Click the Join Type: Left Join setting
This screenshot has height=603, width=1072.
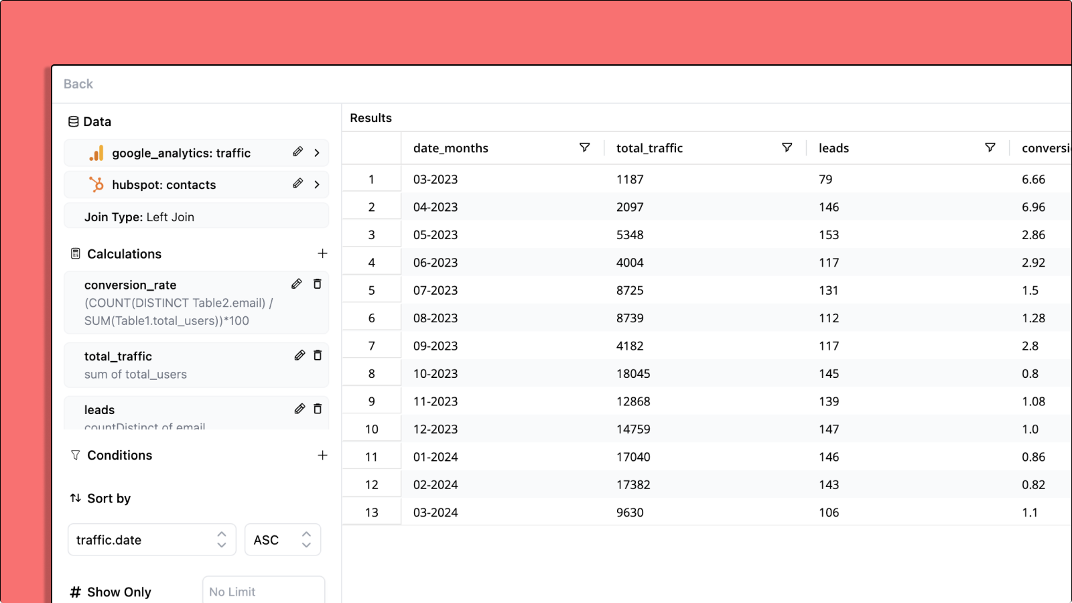click(196, 217)
